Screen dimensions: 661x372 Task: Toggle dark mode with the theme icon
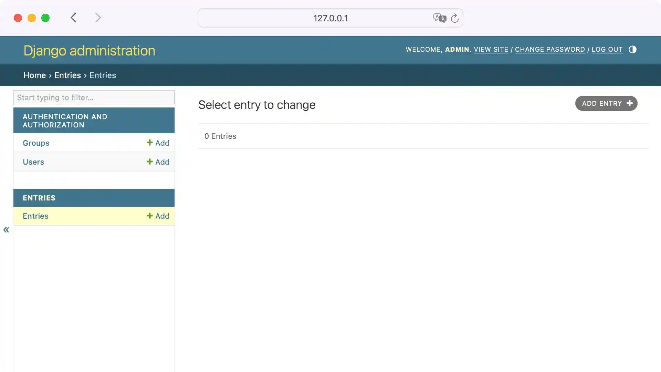point(632,50)
